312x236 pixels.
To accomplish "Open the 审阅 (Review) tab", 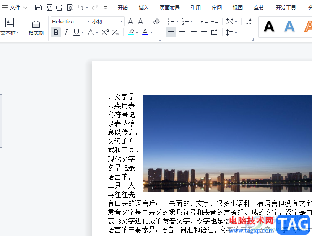I will point(217,8).
